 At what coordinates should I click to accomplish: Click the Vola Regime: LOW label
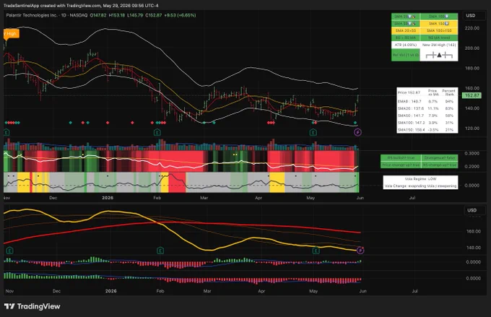point(420,179)
